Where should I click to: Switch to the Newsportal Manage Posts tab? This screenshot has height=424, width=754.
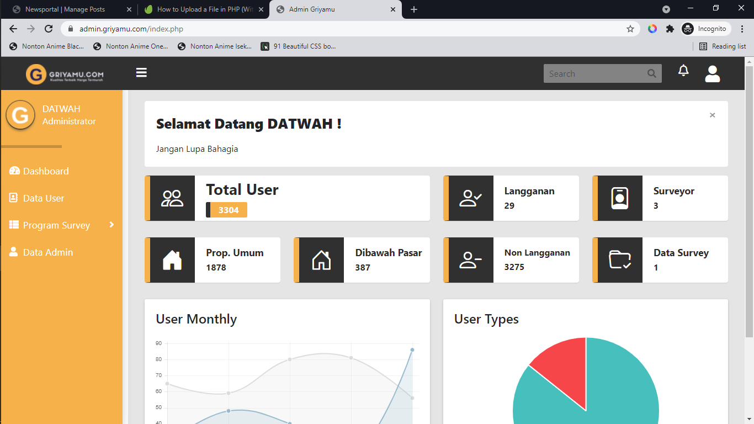pos(65,9)
